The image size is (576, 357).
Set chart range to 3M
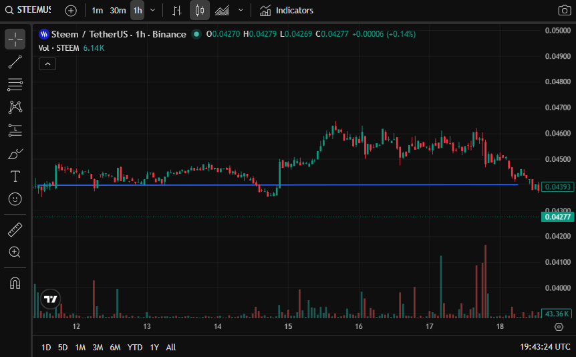click(x=98, y=347)
